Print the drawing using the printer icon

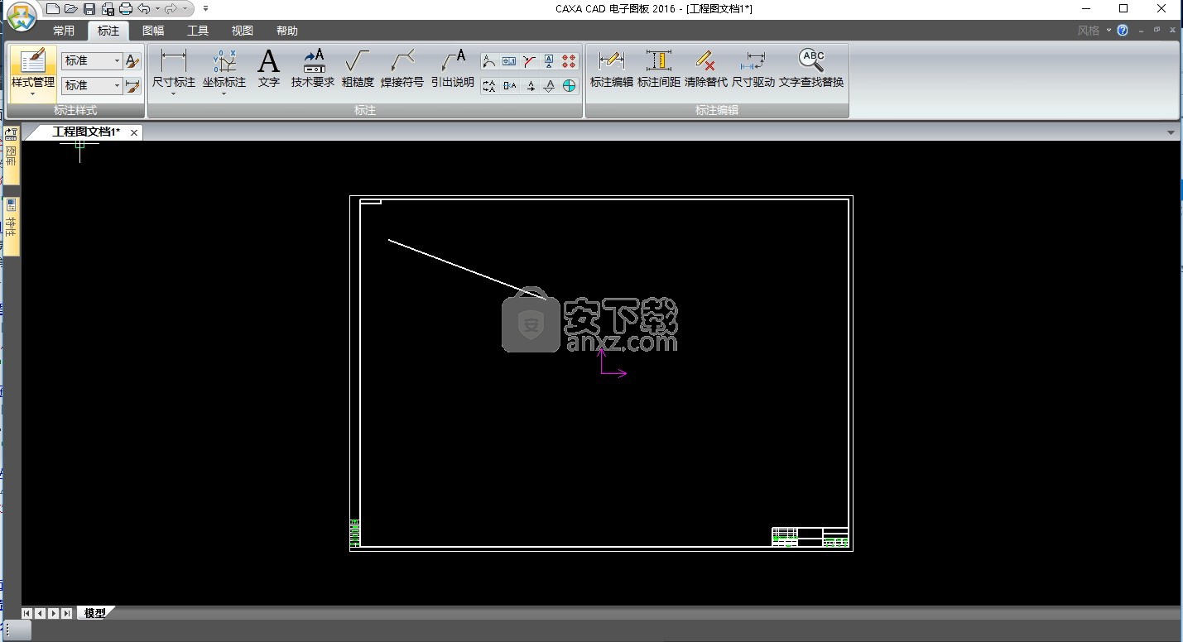pos(126,9)
